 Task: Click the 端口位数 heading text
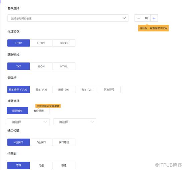[13, 131]
